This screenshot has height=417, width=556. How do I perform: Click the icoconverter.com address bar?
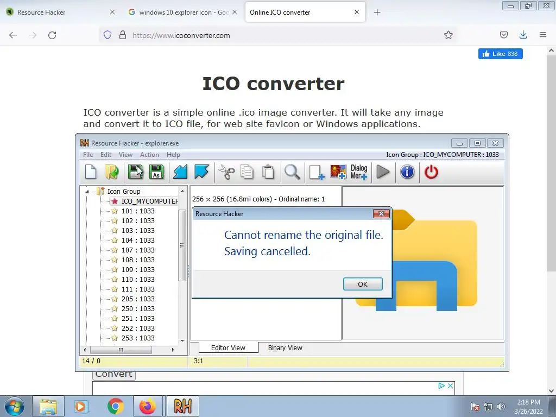click(x=278, y=35)
